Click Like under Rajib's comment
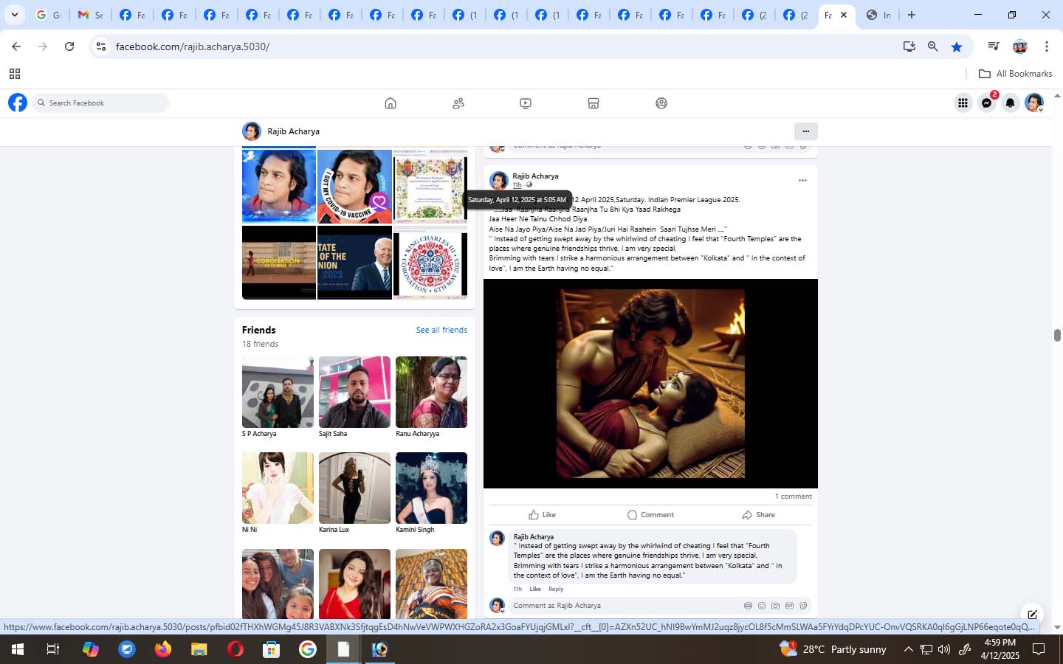 [x=535, y=589]
